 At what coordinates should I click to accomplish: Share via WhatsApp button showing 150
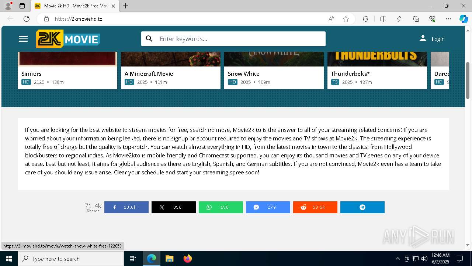pos(221,207)
